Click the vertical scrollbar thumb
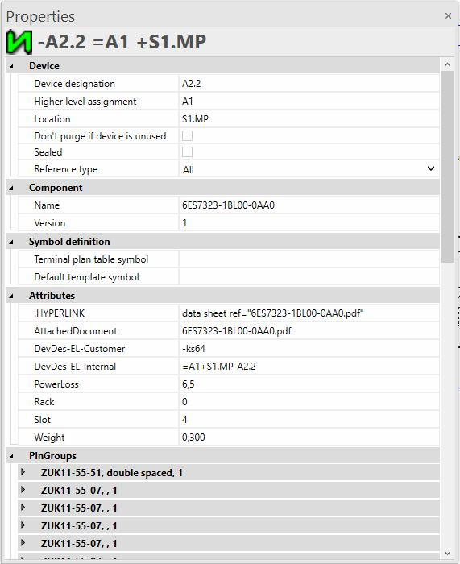Viewport: 460px width, 564px height. point(447,168)
